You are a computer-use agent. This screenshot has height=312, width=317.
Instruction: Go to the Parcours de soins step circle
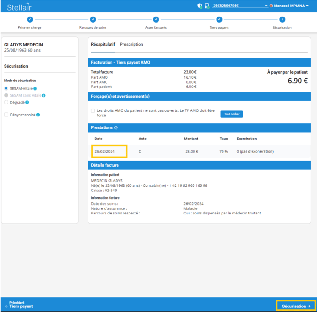pyautogui.click(x=93, y=19)
